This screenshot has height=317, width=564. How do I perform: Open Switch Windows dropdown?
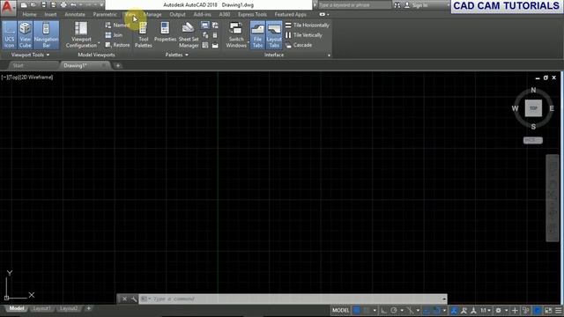coord(249,42)
